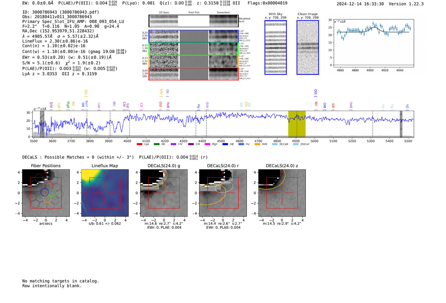Click the With Sky image
The image size is (446, 303).
(x=276, y=47)
